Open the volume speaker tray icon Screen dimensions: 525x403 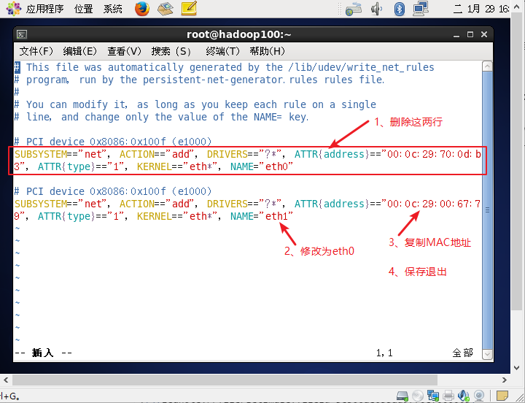376,9
